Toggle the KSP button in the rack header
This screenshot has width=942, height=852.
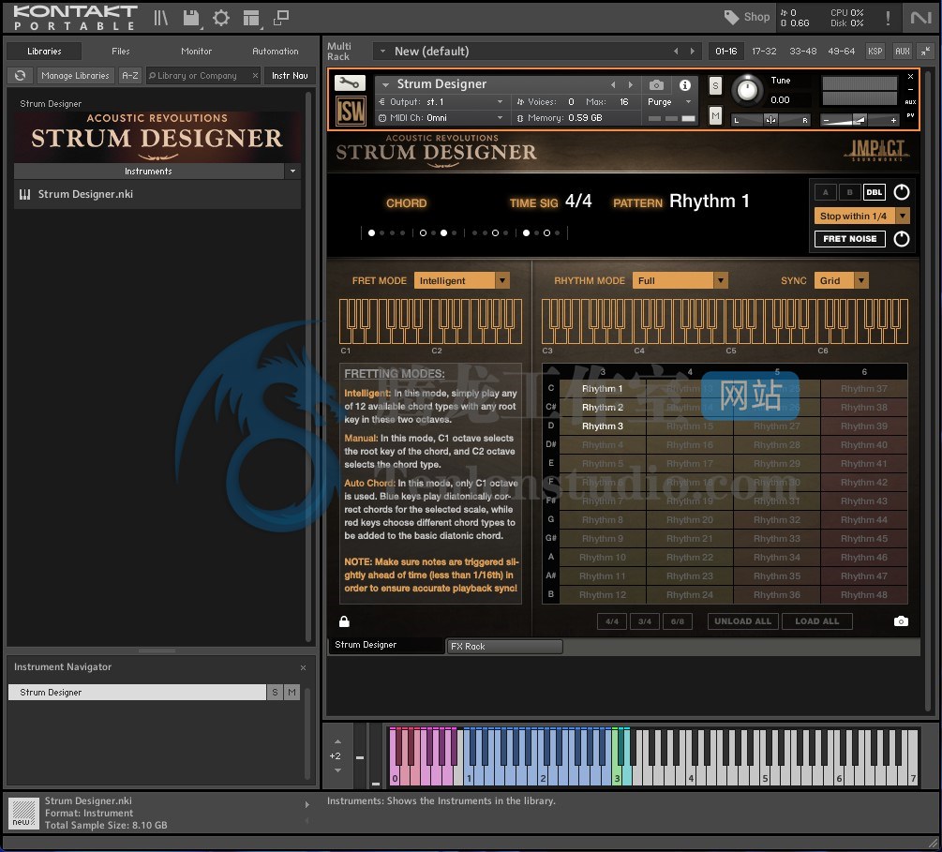[875, 51]
